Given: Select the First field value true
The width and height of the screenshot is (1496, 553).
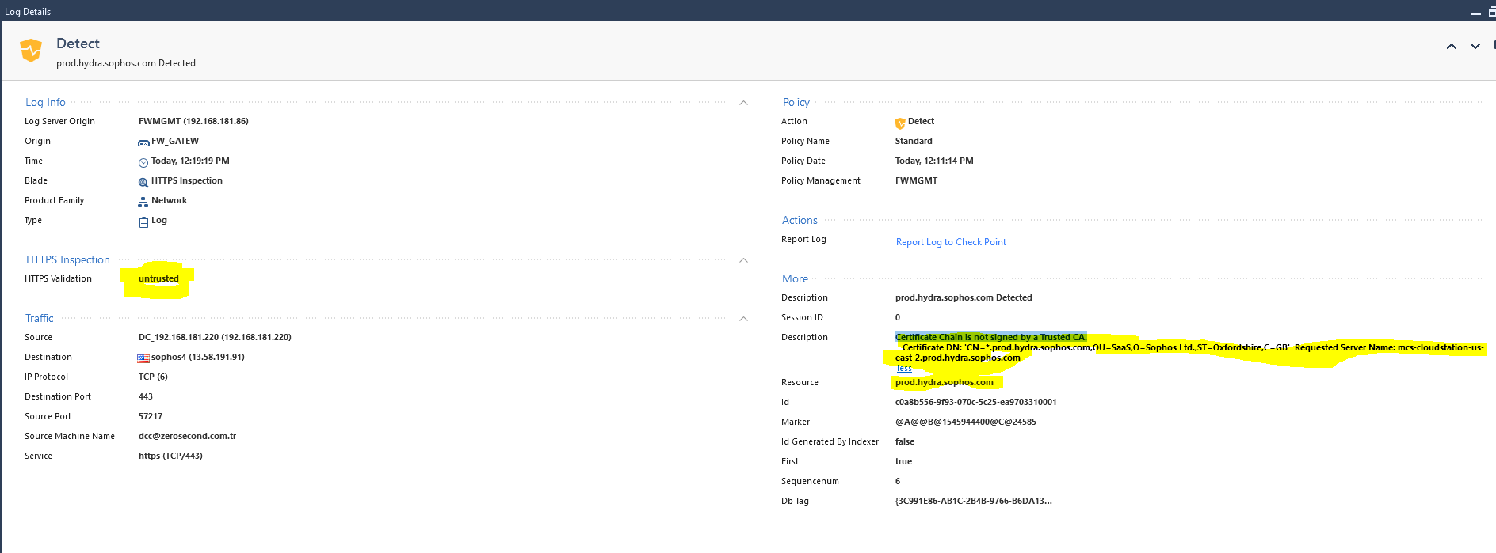Looking at the screenshot, I should click(x=903, y=461).
